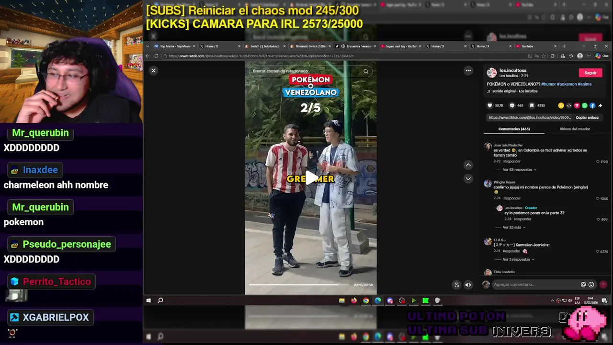This screenshot has width=613, height=345.
Task: Switch to Comentarios (465) tab
Action: point(514,129)
